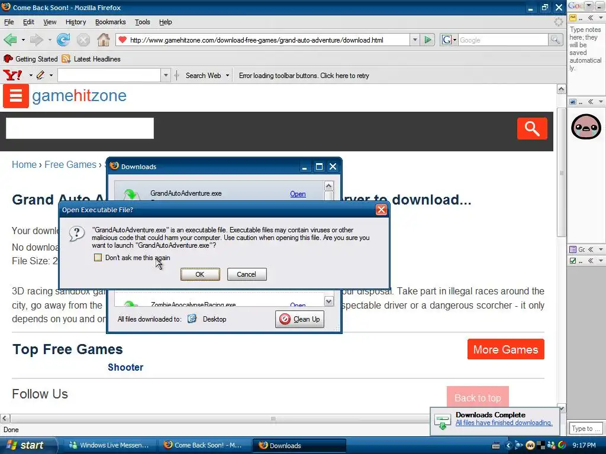Click the Stop loading icon
The image size is (606, 454).
83,40
